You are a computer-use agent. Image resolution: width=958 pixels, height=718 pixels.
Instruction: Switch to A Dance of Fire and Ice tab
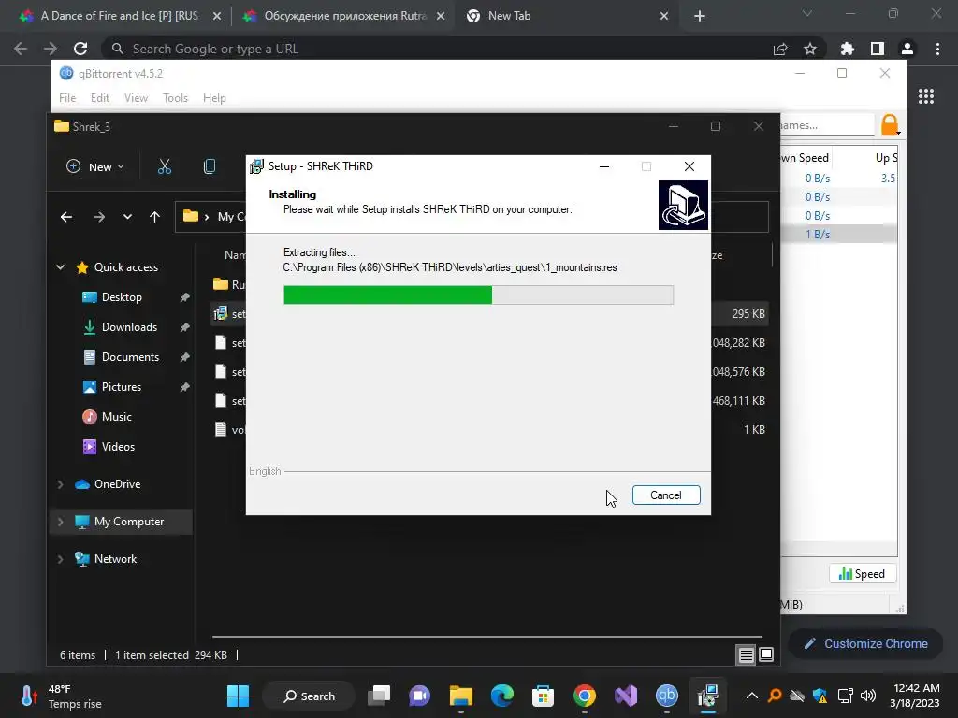[119, 16]
